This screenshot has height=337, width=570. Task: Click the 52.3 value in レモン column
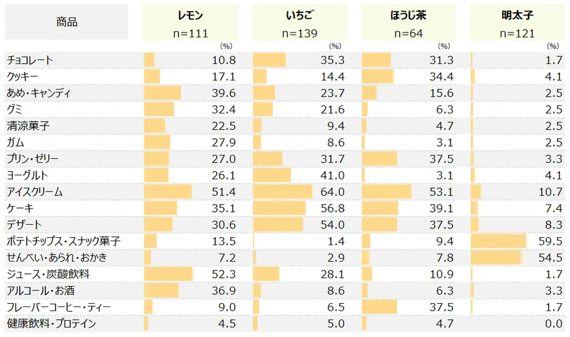tap(224, 274)
